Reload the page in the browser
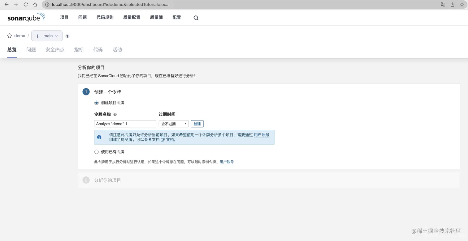Screen dimensions: 468x241 [26, 5]
